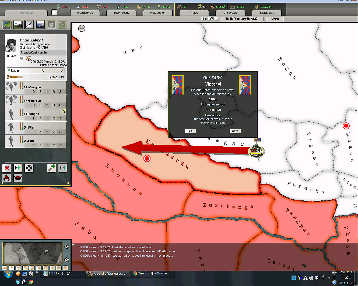Select the 10 Xi'zang Lü division row
The height and width of the screenshot is (286, 358).
(x=36, y=88)
